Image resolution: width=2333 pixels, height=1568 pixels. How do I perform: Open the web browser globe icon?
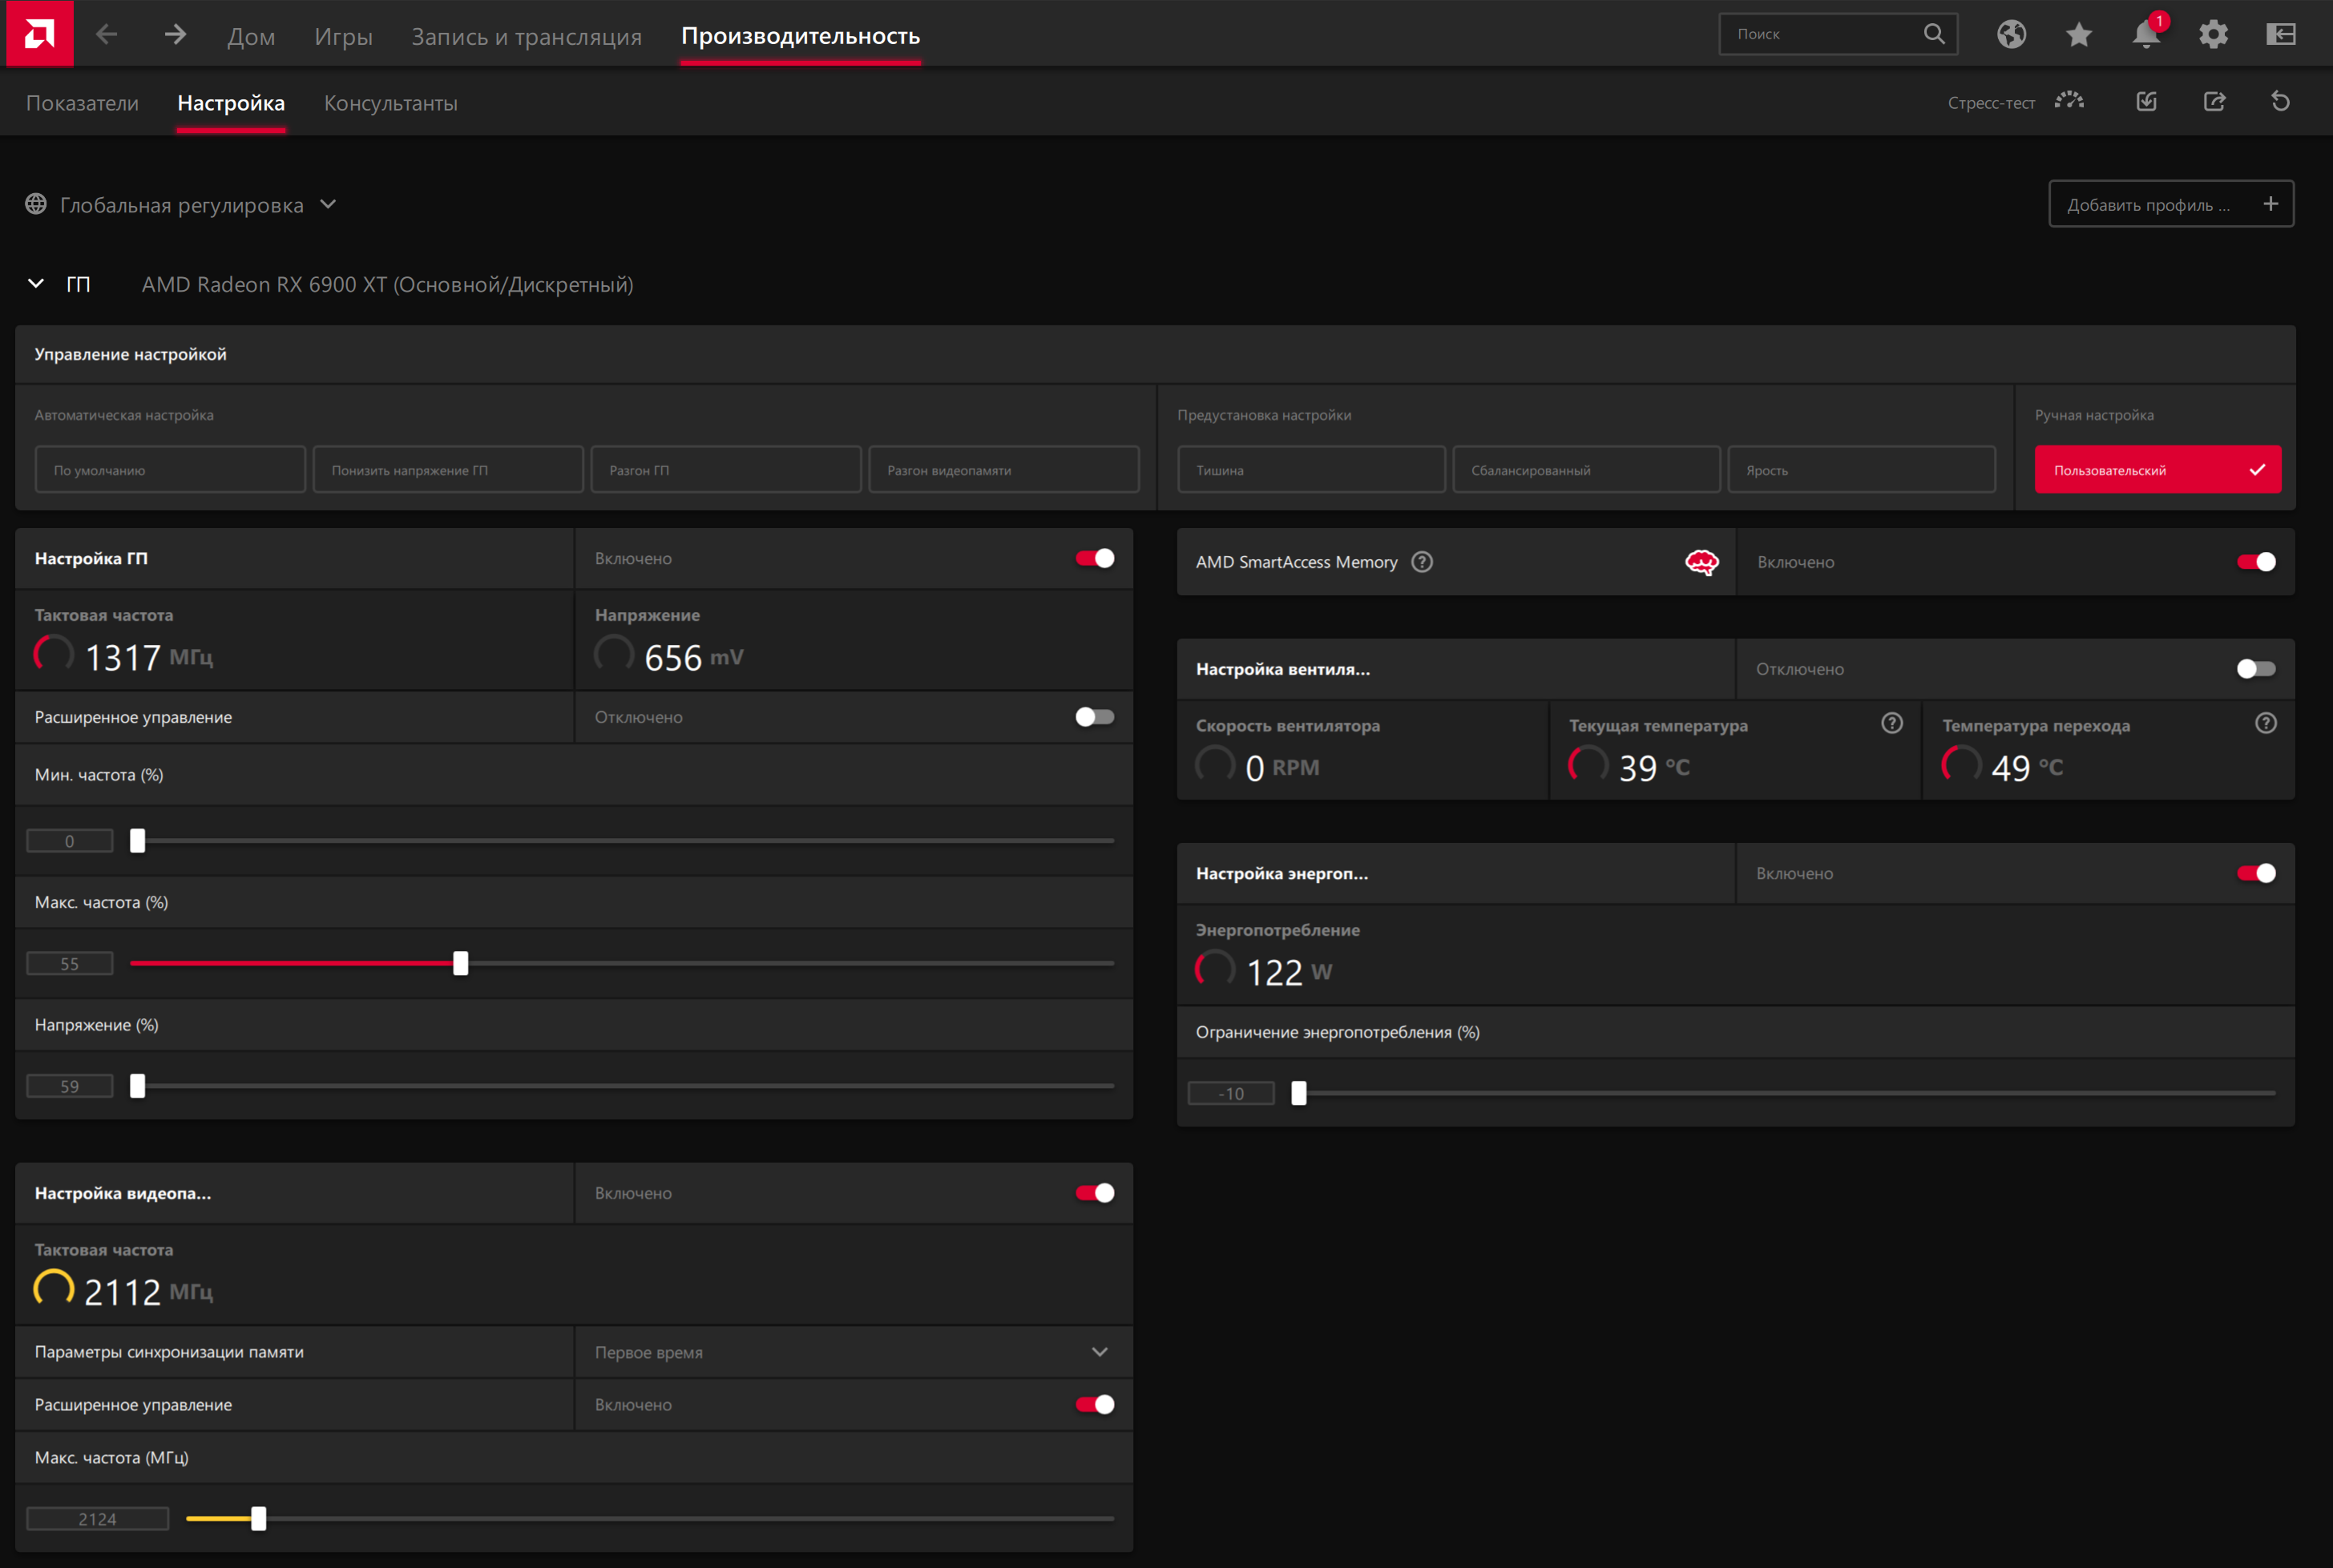pos(2011,34)
